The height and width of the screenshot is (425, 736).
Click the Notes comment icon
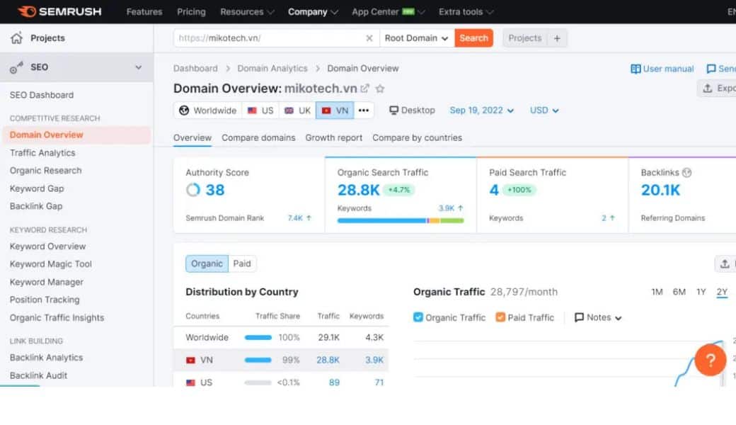579,317
